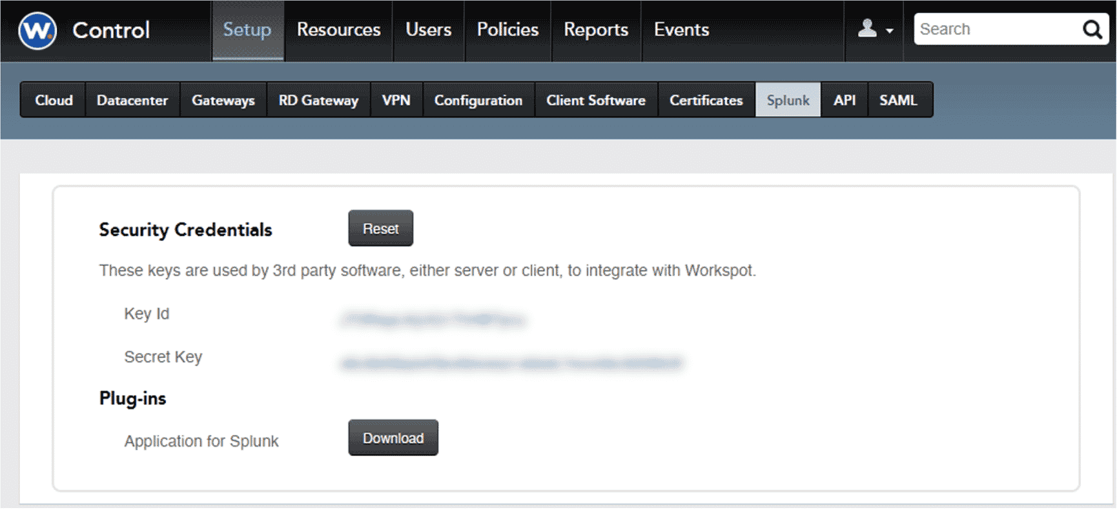
Task: Click the Reset security credentials button
Action: click(x=381, y=228)
